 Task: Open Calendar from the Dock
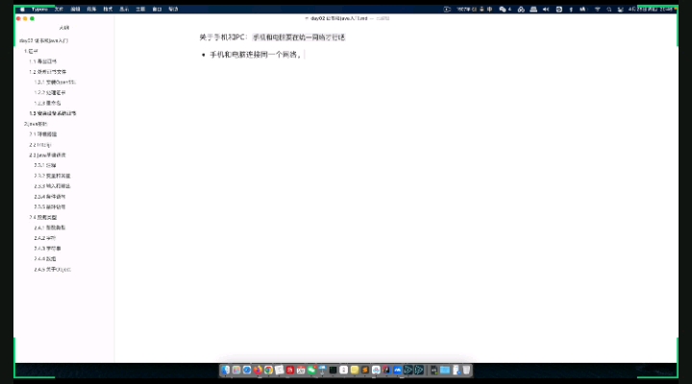tap(301, 370)
